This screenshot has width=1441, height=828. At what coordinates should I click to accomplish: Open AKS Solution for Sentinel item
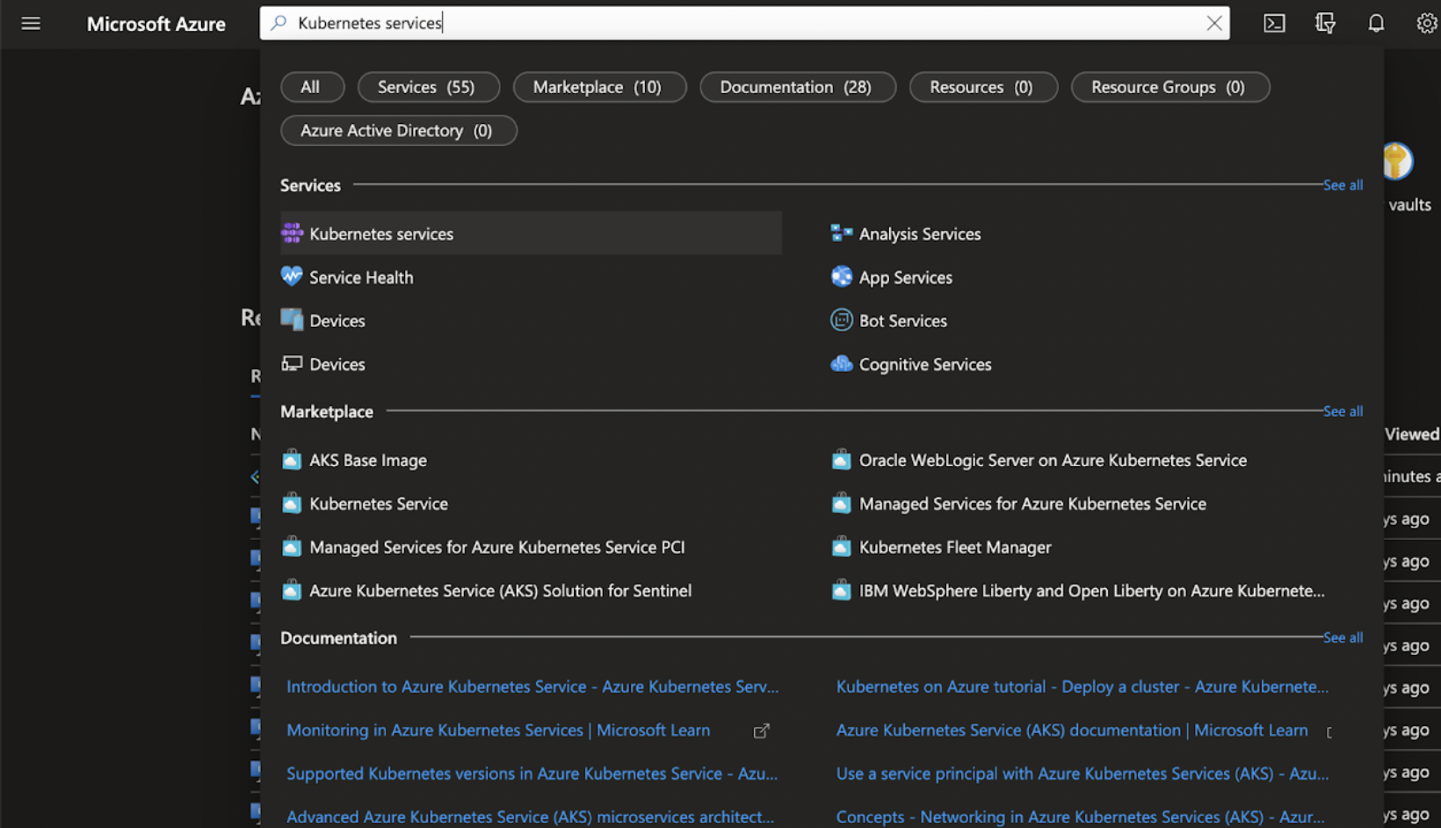pos(500,591)
